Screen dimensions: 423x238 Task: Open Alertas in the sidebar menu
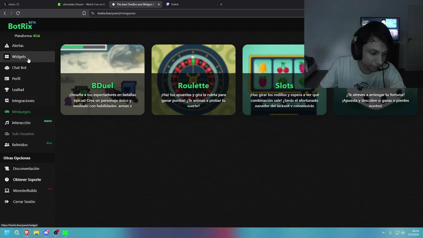[x=18, y=46]
